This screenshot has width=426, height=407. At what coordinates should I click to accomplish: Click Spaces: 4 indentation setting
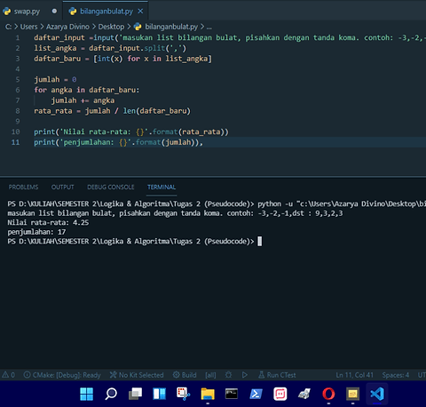tap(396, 375)
